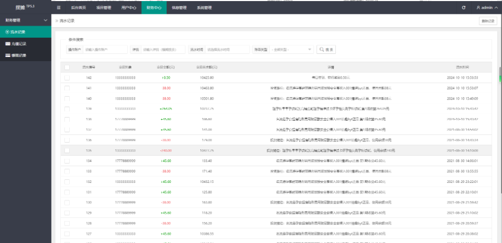Click timestamp 2021-08-29 23:22:01

pyautogui.click(x=463, y=182)
